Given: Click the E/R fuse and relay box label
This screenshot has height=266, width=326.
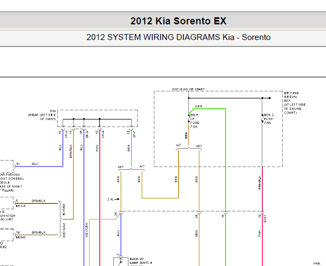Looking at the screenshot, I should pyautogui.click(x=295, y=103).
